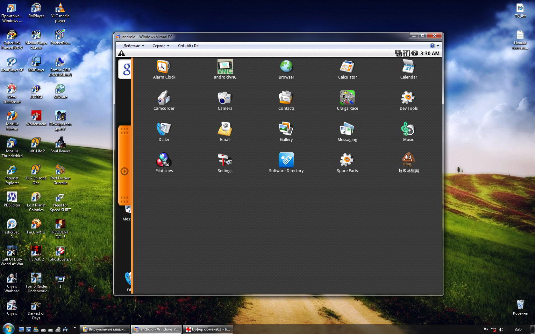This screenshot has height=334, width=535.
Task: Select the Half-Life 2 desktop shortcut
Action: (36, 146)
